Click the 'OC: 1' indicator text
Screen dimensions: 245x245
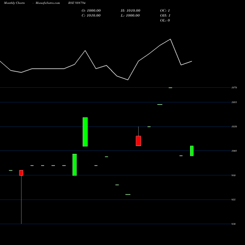pos(165,10)
